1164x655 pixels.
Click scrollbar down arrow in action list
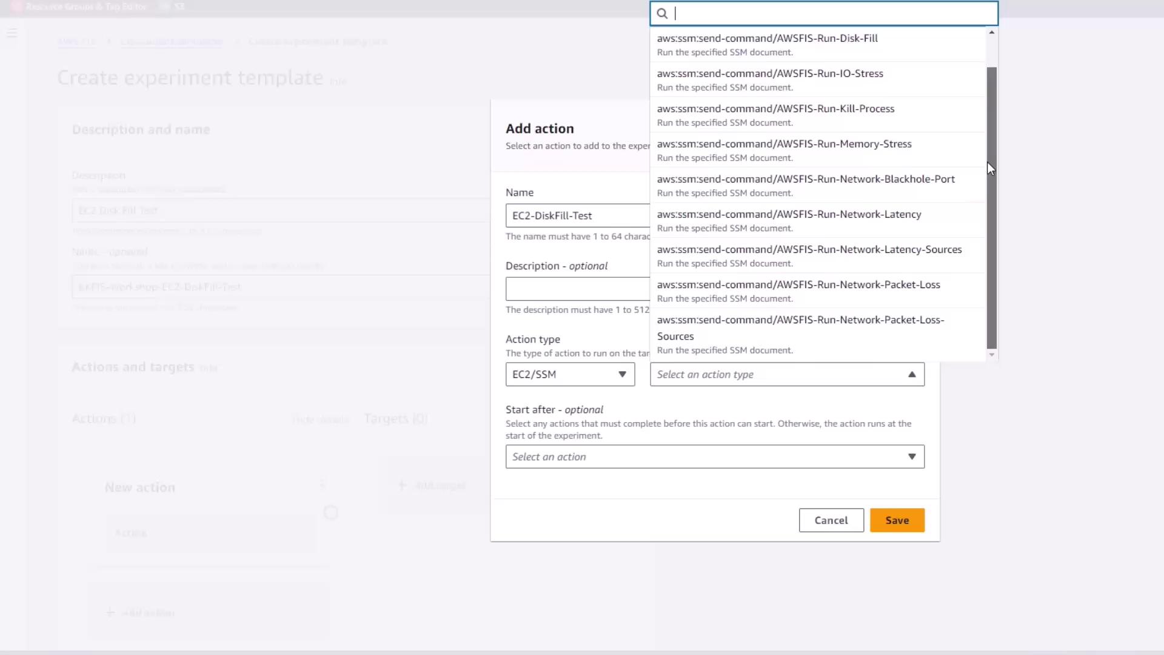point(992,355)
